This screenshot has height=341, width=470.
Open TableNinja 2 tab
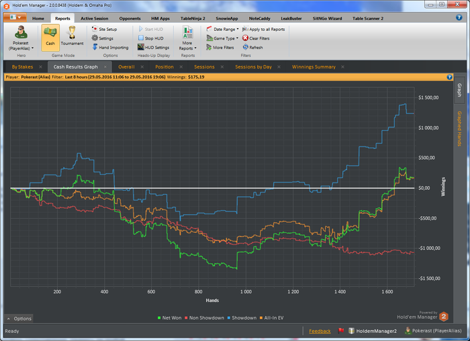click(193, 18)
